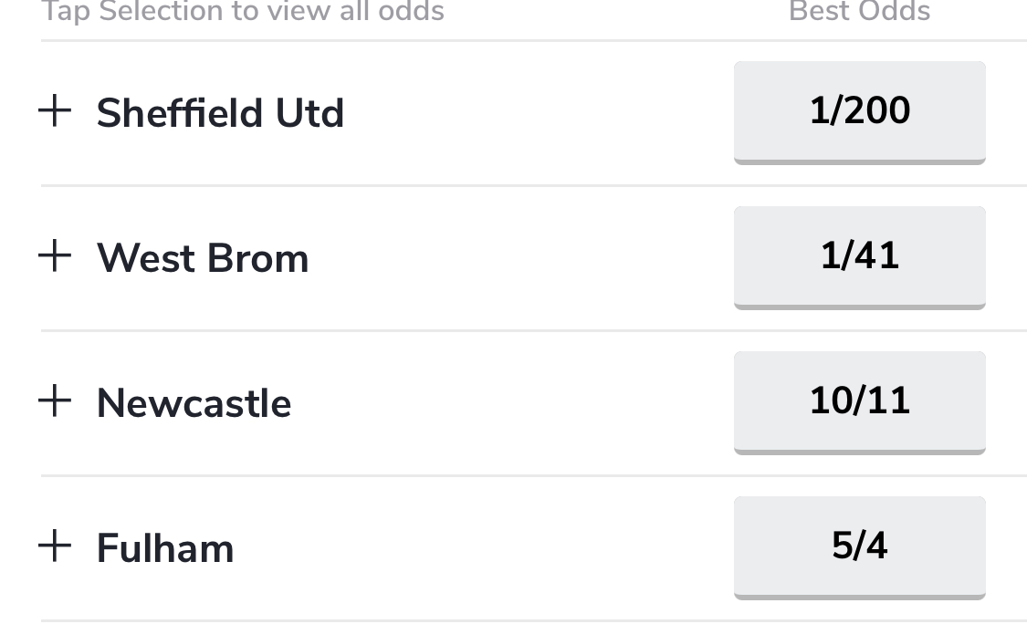
Task: Choose the 10/11 odds for Newcastle
Action: click(x=859, y=402)
